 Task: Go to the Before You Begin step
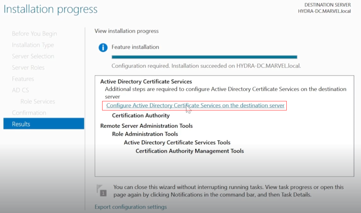pos(34,34)
